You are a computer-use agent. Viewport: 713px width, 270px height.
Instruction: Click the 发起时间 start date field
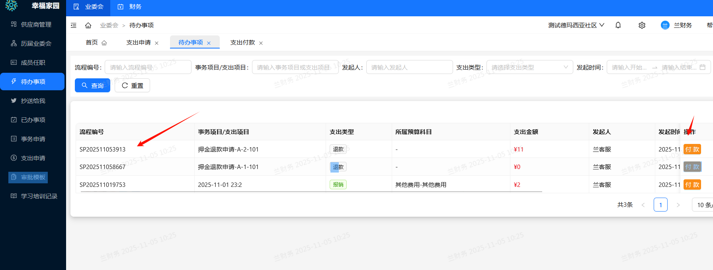tap(630, 67)
